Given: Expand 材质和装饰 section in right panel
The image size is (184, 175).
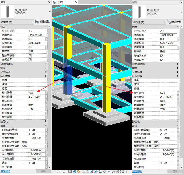Looking at the screenshot, I should coord(181,64).
